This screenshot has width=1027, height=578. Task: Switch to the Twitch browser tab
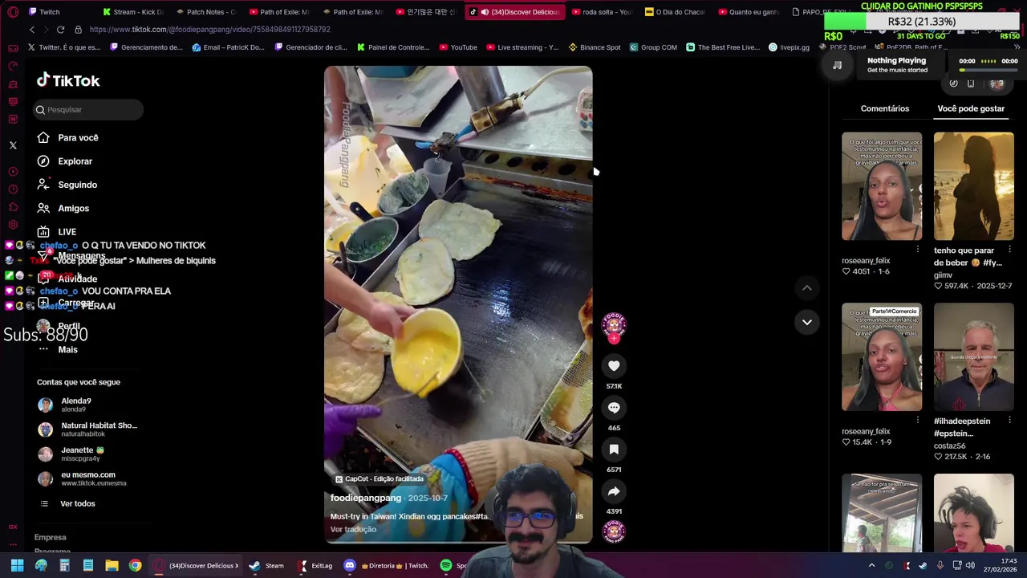coord(50,12)
